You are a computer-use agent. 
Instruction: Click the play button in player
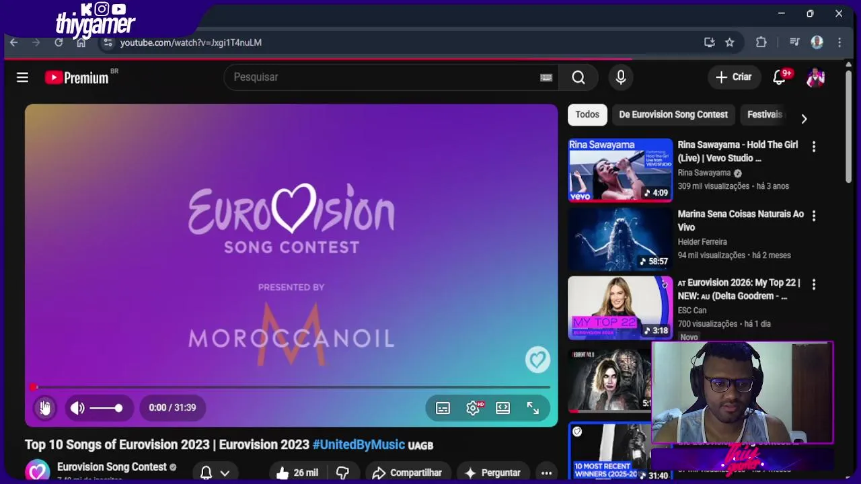click(x=44, y=407)
